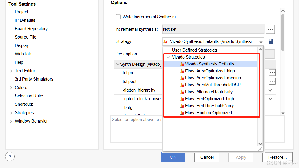Image resolution: width=299 pixels, height=168 pixels.
Task: Click the Cancel button
Action: click(x=207, y=157)
